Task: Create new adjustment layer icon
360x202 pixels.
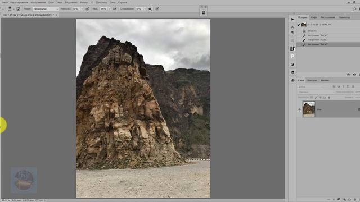Action: click(x=344, y=200)
